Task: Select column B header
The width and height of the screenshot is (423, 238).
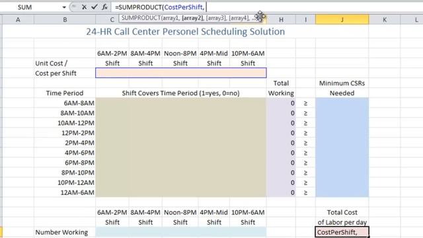Action: pyautogui.click(x=65, y=20)
